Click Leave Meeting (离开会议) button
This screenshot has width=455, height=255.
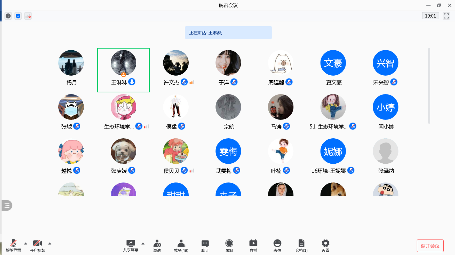(430, 246)
